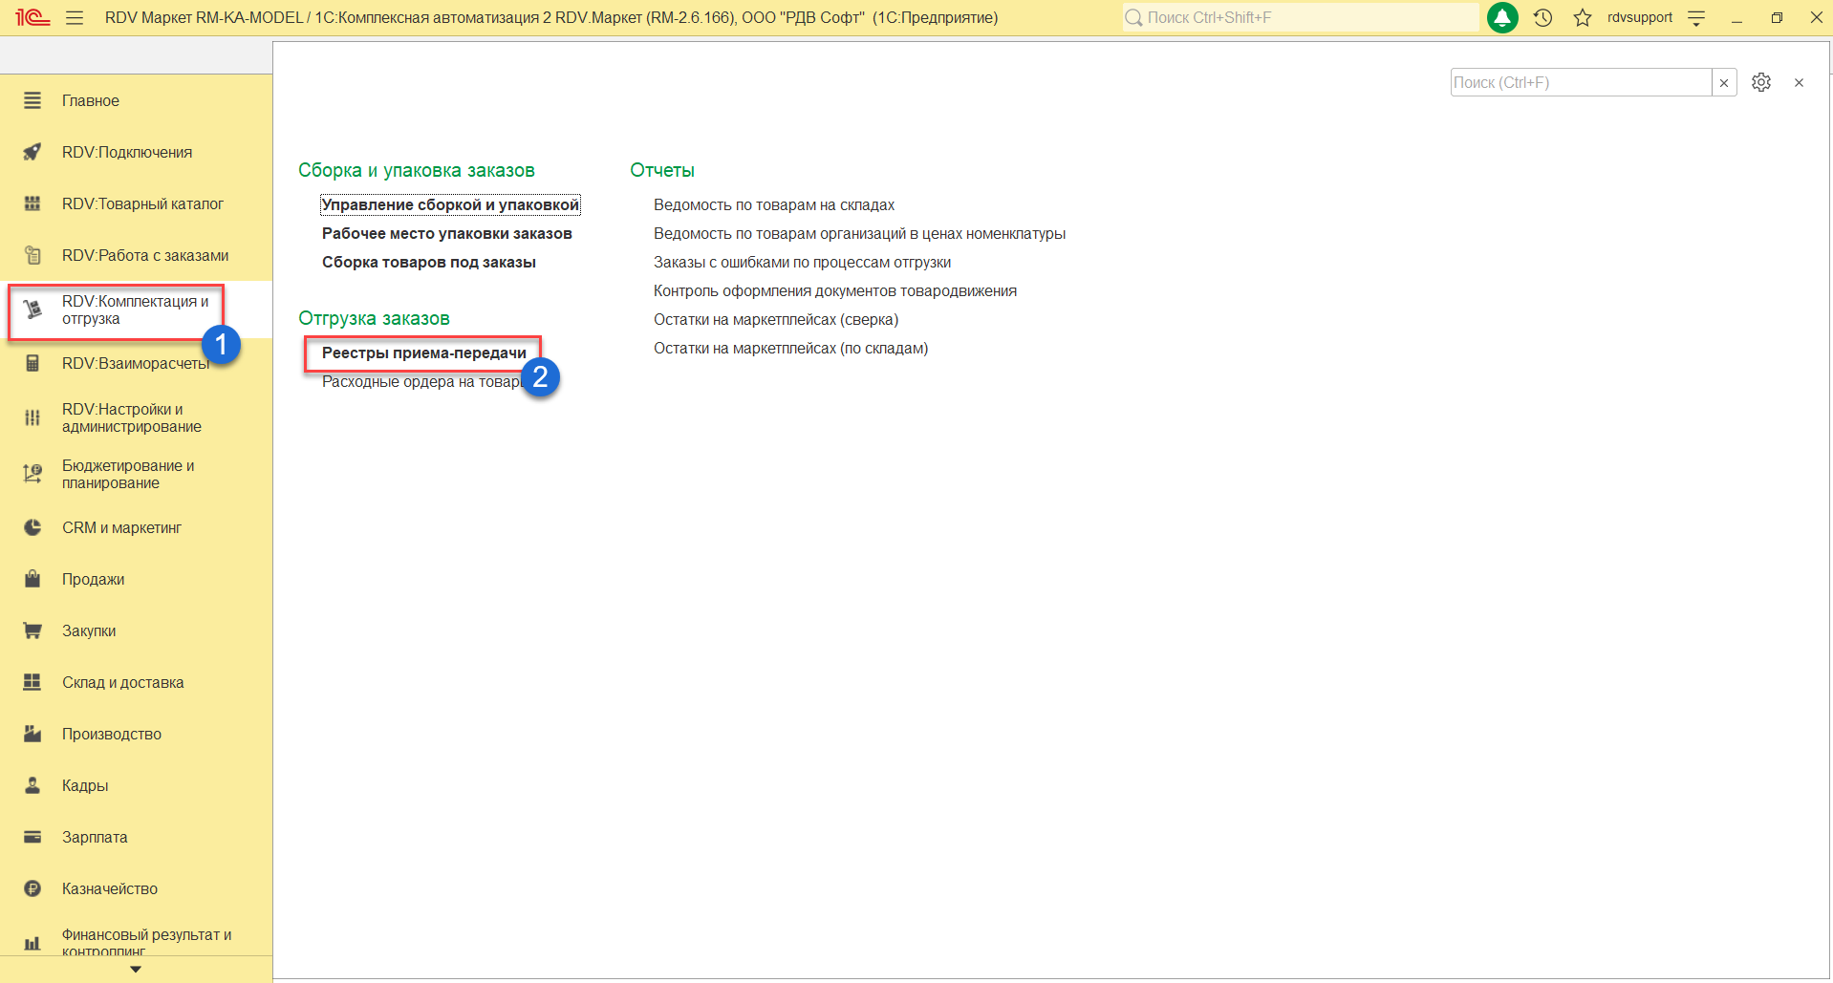Expand more sections with bottom arrow
1833x983 pixels.
(136, 969)
